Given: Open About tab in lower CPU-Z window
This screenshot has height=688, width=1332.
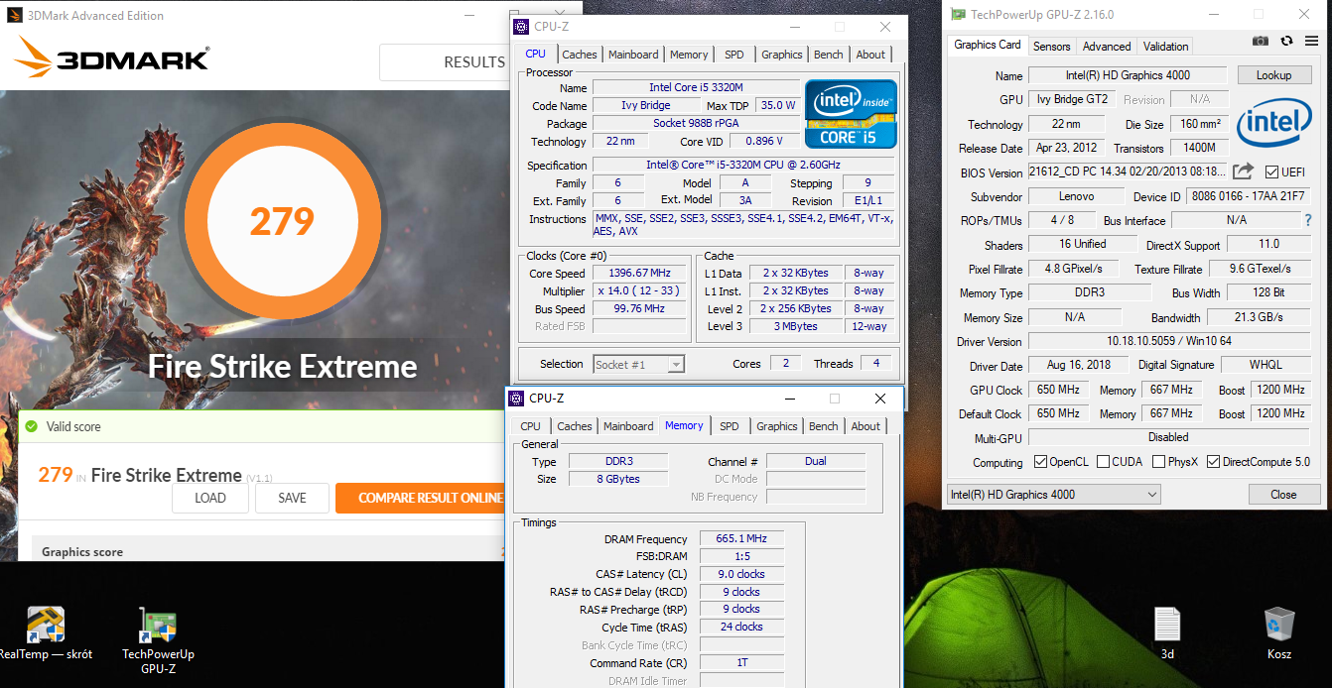Looking at the screenshot, I should point(866,426).
